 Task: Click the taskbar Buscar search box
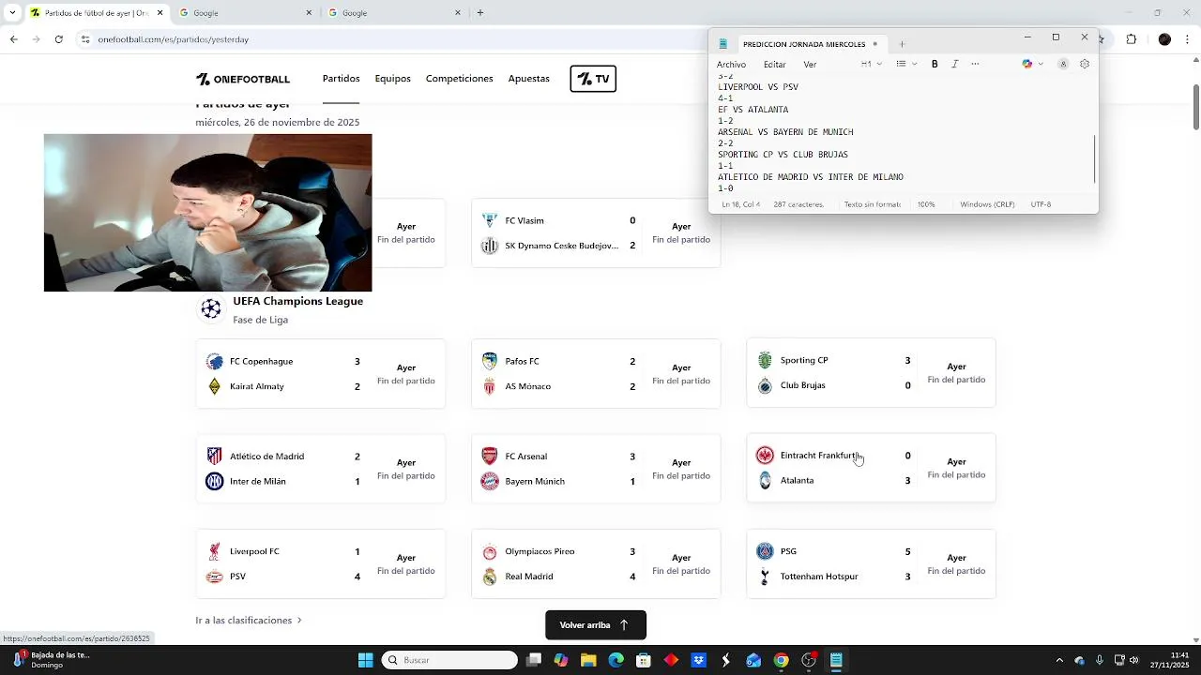coord(449,660)
